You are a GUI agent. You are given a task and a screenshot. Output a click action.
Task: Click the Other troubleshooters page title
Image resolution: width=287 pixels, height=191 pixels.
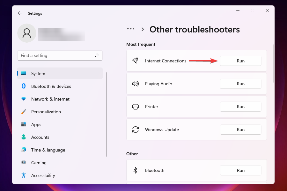click(195, 29)
